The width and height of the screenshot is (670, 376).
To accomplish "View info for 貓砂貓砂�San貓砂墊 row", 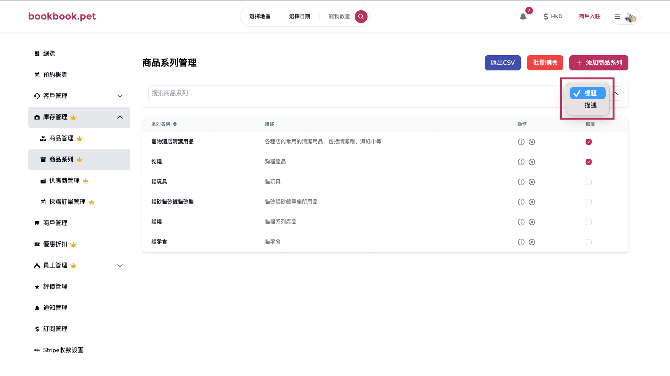I will click(x=521, y=202).
